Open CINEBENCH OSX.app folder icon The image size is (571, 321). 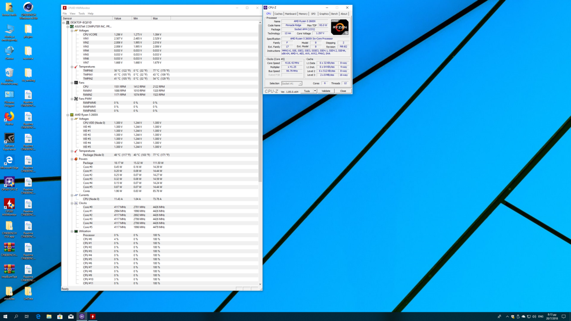[x=9, y=229]
